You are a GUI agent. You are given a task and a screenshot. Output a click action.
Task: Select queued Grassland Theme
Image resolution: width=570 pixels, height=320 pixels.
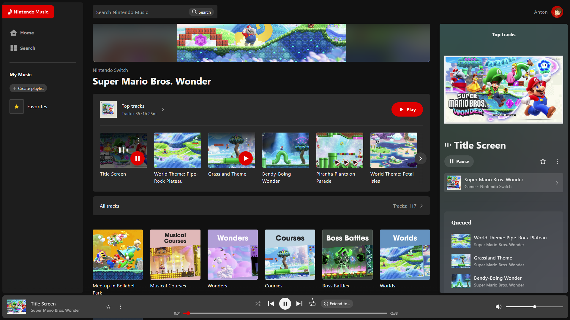point(504,261)
